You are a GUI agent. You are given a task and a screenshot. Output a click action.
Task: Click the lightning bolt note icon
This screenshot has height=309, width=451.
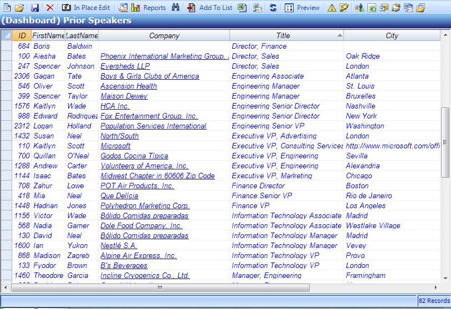click(x=344, y=7)
